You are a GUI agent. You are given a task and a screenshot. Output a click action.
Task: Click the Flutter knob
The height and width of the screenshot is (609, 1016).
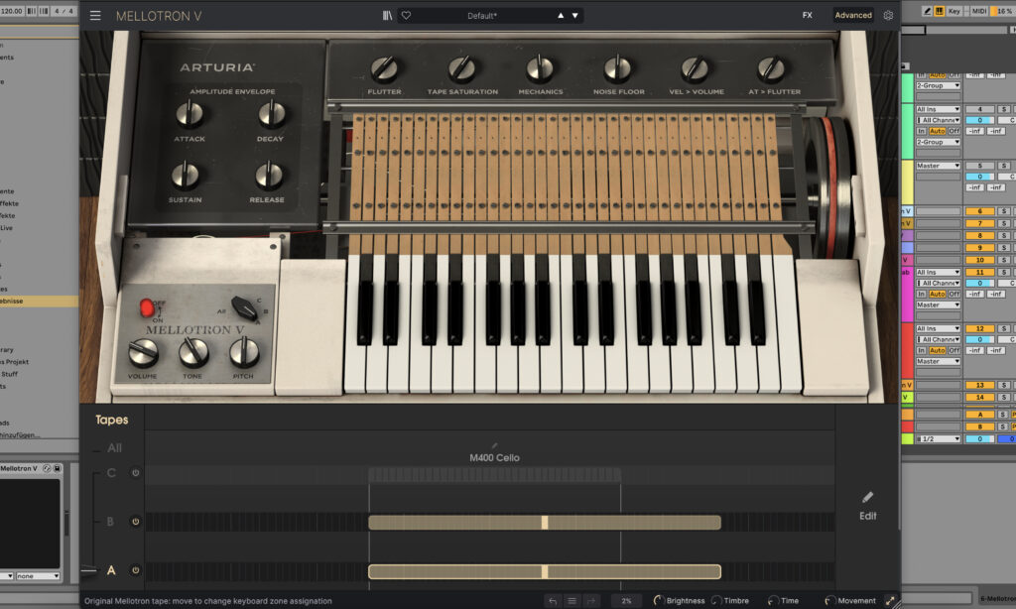coord(384,68)
